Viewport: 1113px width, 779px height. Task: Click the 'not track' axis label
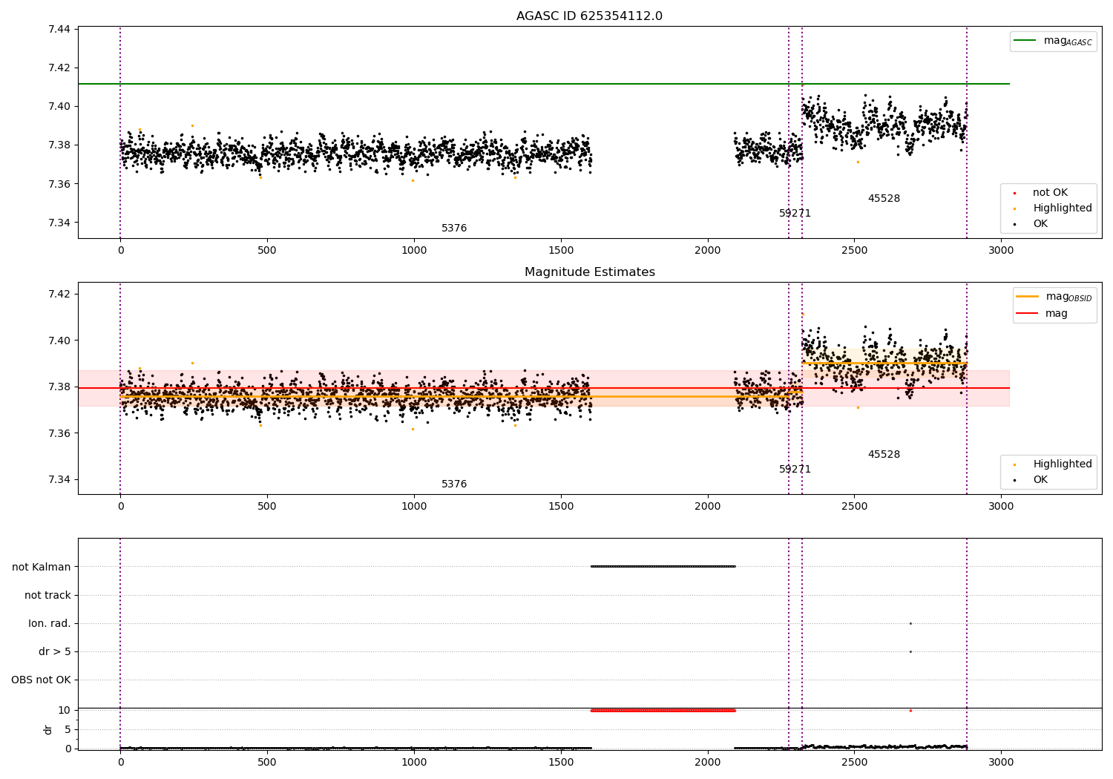[47, 595]
